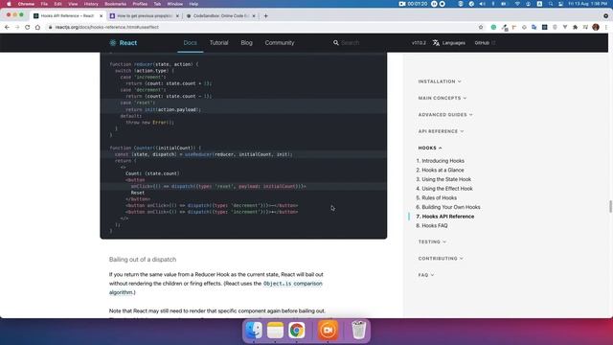Open the Blog navigation tab

pyautogui.click(x=247, y=42)
